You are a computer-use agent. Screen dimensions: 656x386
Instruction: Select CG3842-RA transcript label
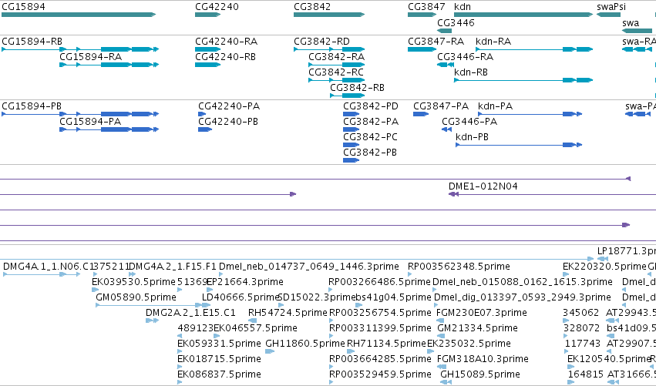coord(336,57)
